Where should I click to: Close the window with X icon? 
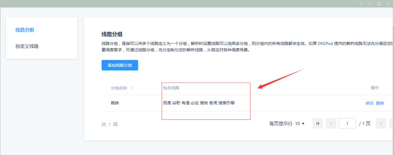pos(388,3)
